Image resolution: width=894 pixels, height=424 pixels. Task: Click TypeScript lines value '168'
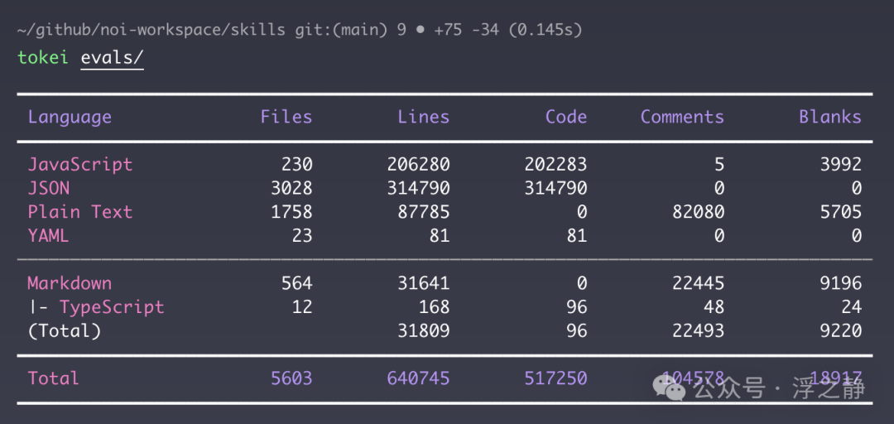coord(435,307)
